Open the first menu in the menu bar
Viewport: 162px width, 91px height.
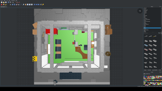click(2, 1)
